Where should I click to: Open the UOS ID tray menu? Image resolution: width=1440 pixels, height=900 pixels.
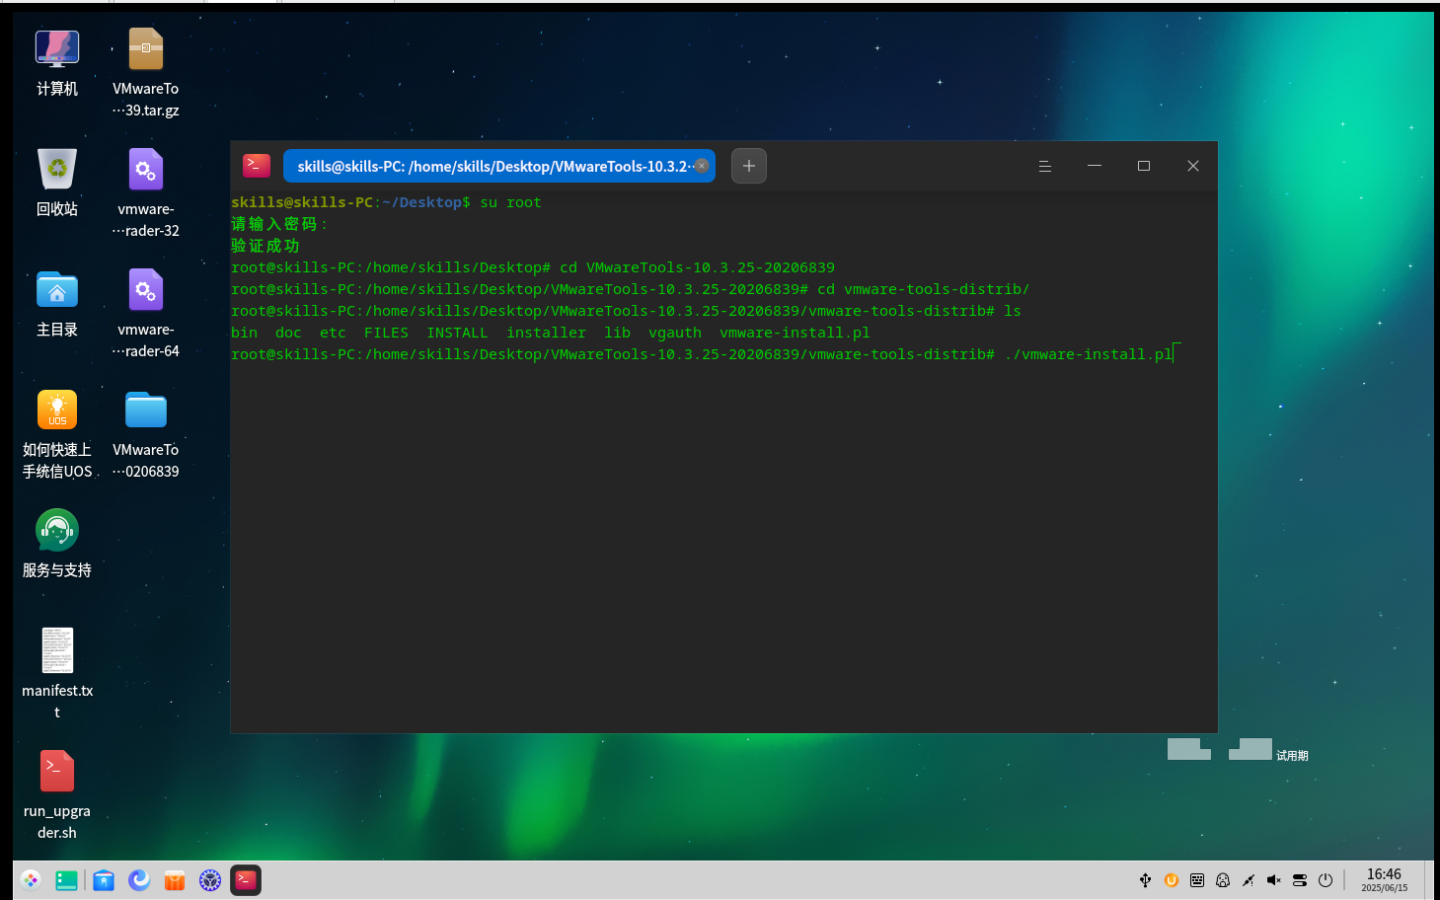(1171, 879)
